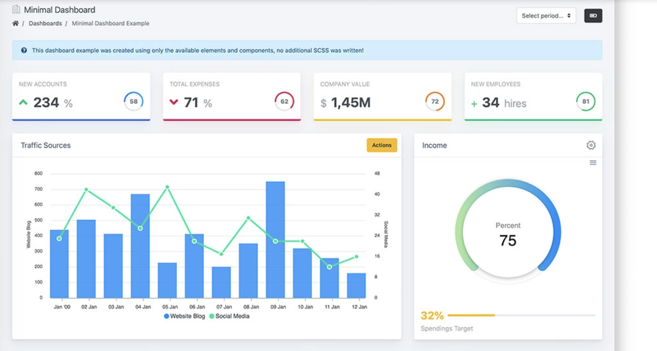The height and width of the screenshot is (351, 657).
Task: Click the circular 58 progress gauge
Action: pyautogui.click(x=133, y=101)
